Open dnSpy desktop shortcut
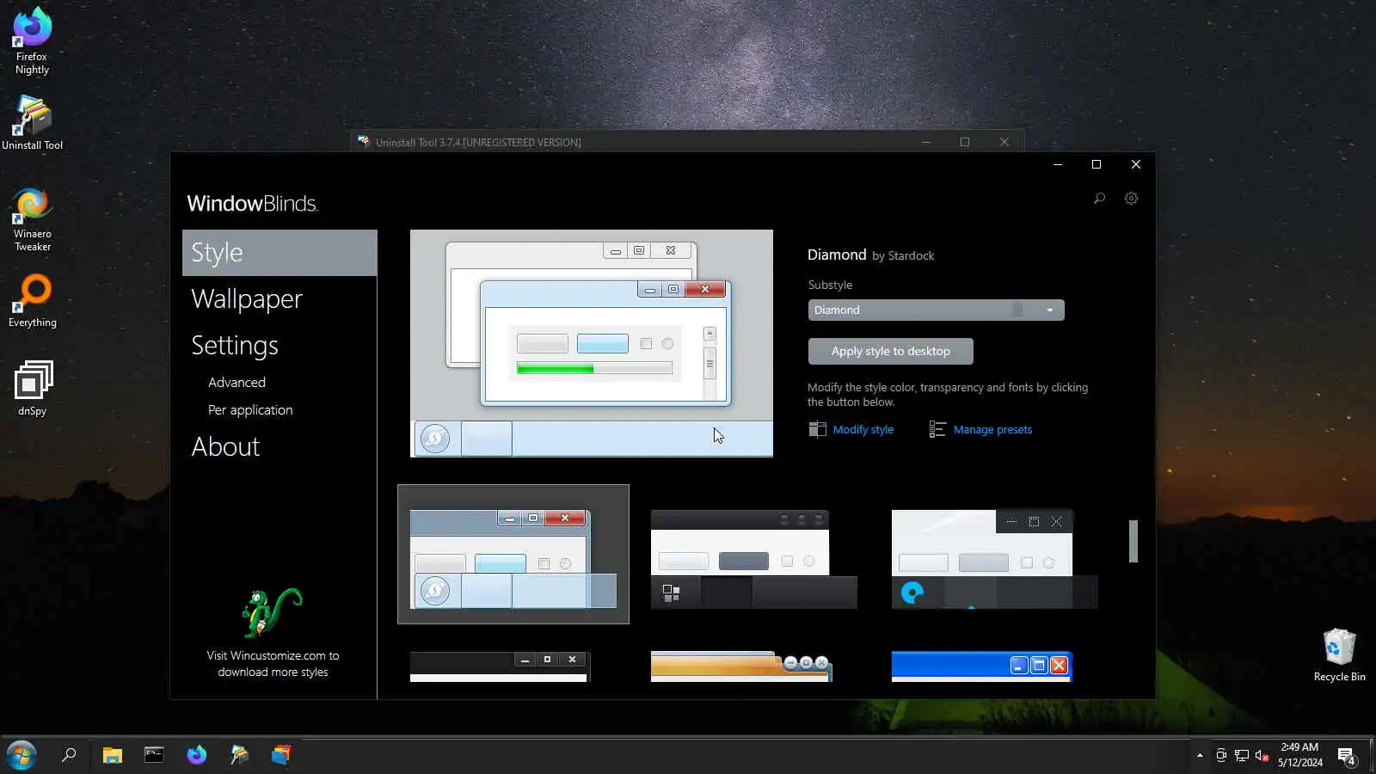The width and height of the screenshot is (1376, 774). coord(32,388)
